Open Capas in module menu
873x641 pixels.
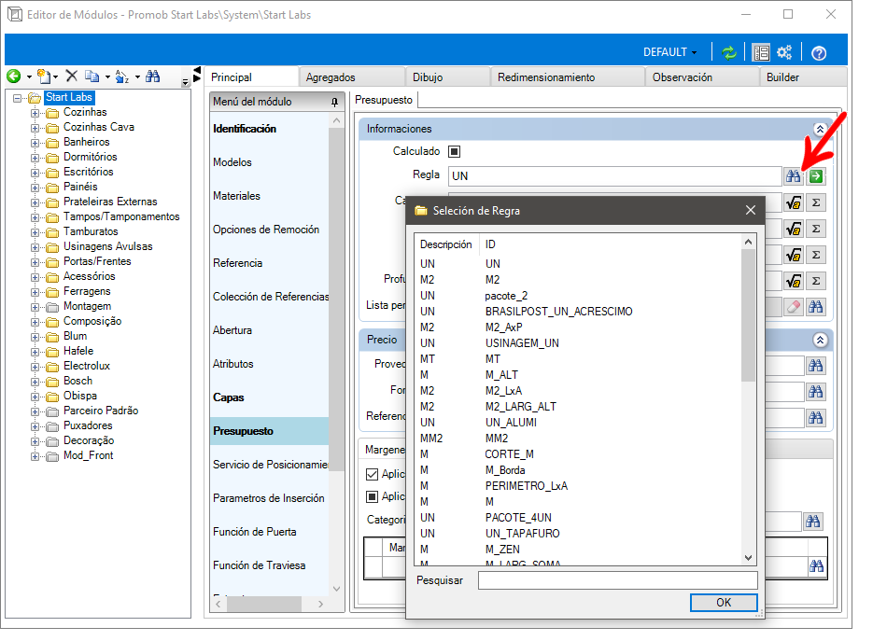pos(228,397)
